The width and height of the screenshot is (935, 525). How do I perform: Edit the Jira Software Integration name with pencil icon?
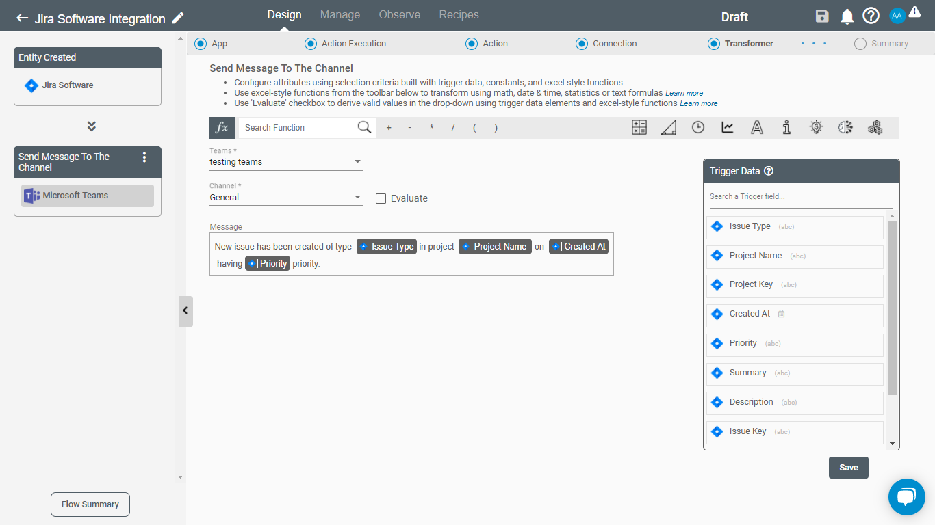[x=178, y=18]
